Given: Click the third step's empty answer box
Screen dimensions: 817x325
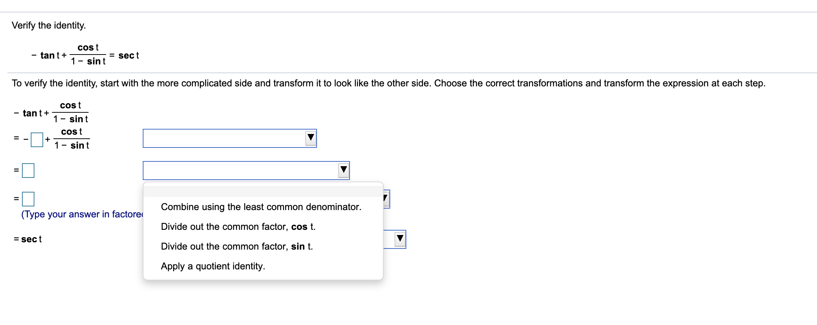Looking at the screenshot, I should (28, 199).
